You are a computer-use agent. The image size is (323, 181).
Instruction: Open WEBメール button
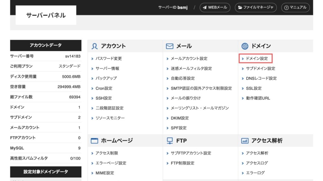(x=215, y=8)
